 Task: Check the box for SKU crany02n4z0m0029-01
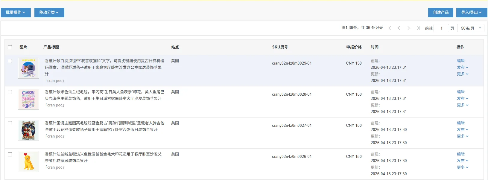[10, 61]
